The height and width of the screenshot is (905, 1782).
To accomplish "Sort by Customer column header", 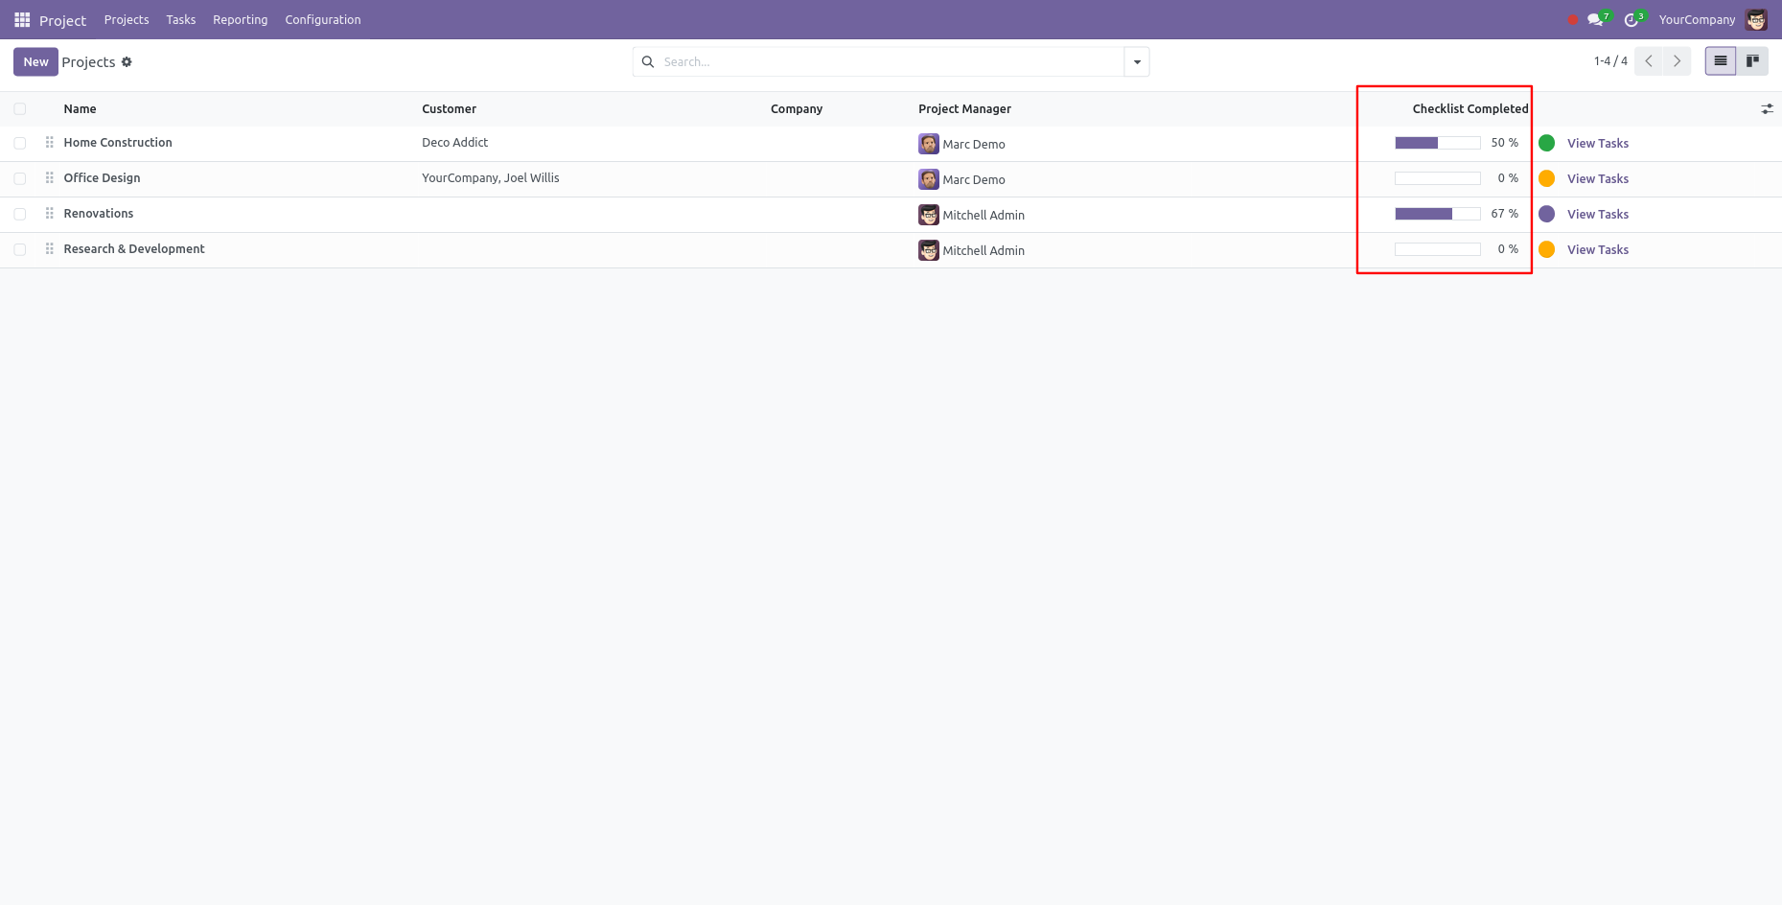I will point(450,109).
